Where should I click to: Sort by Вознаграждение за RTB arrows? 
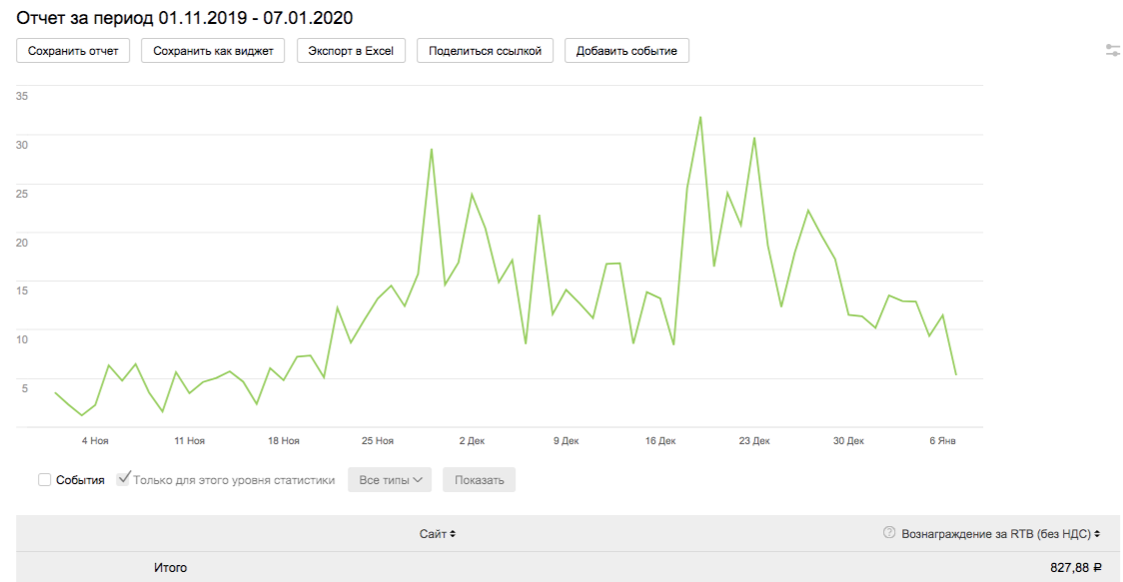[1098, 534]
